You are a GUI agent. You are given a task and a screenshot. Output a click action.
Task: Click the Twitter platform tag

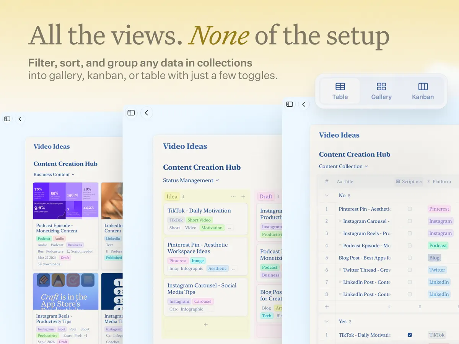tap(437, 270)
